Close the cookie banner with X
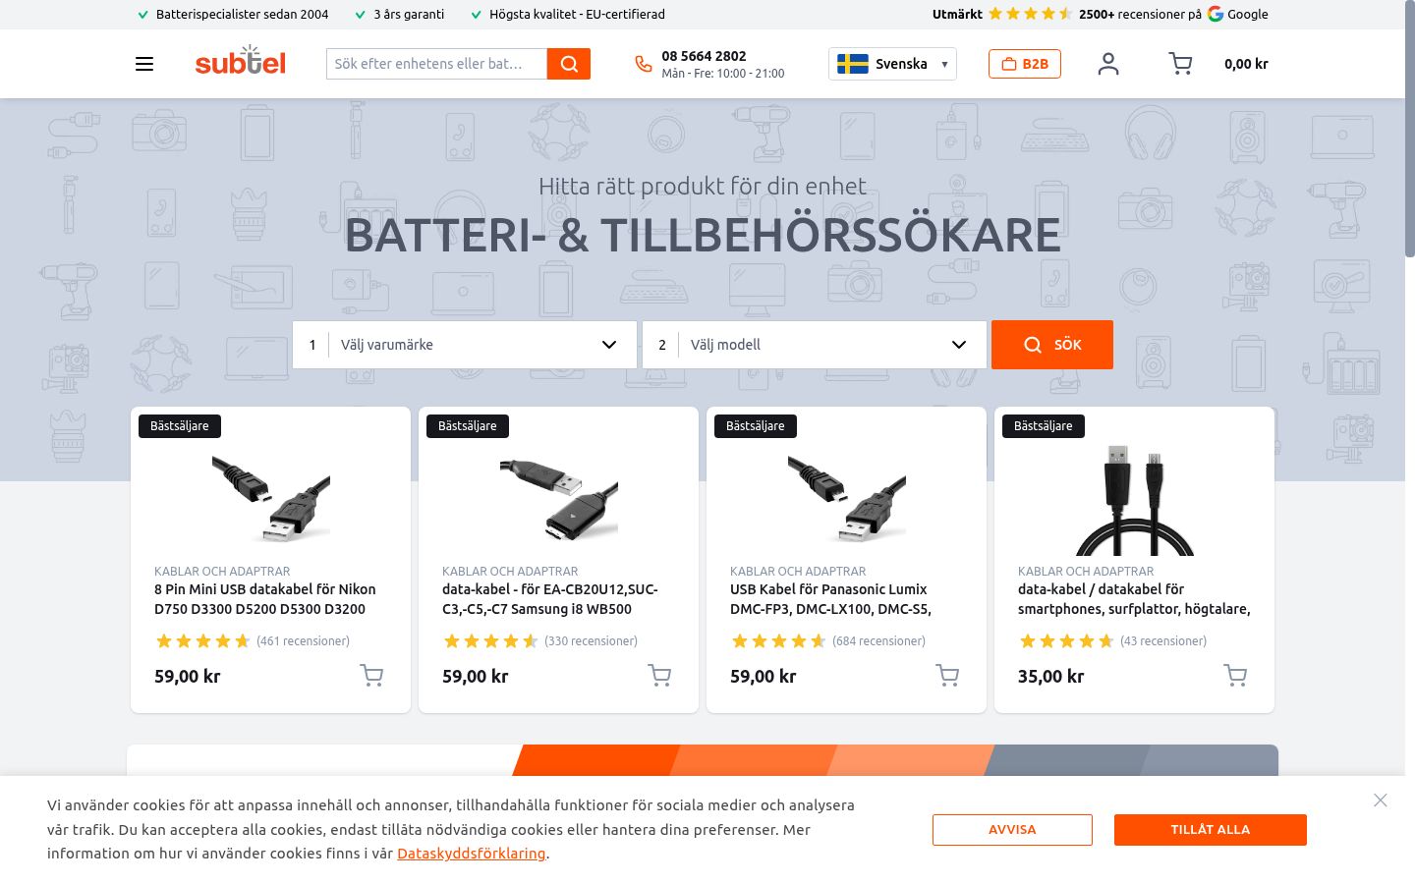This screenshot has width=1415, height=884. coord(1381,801)
